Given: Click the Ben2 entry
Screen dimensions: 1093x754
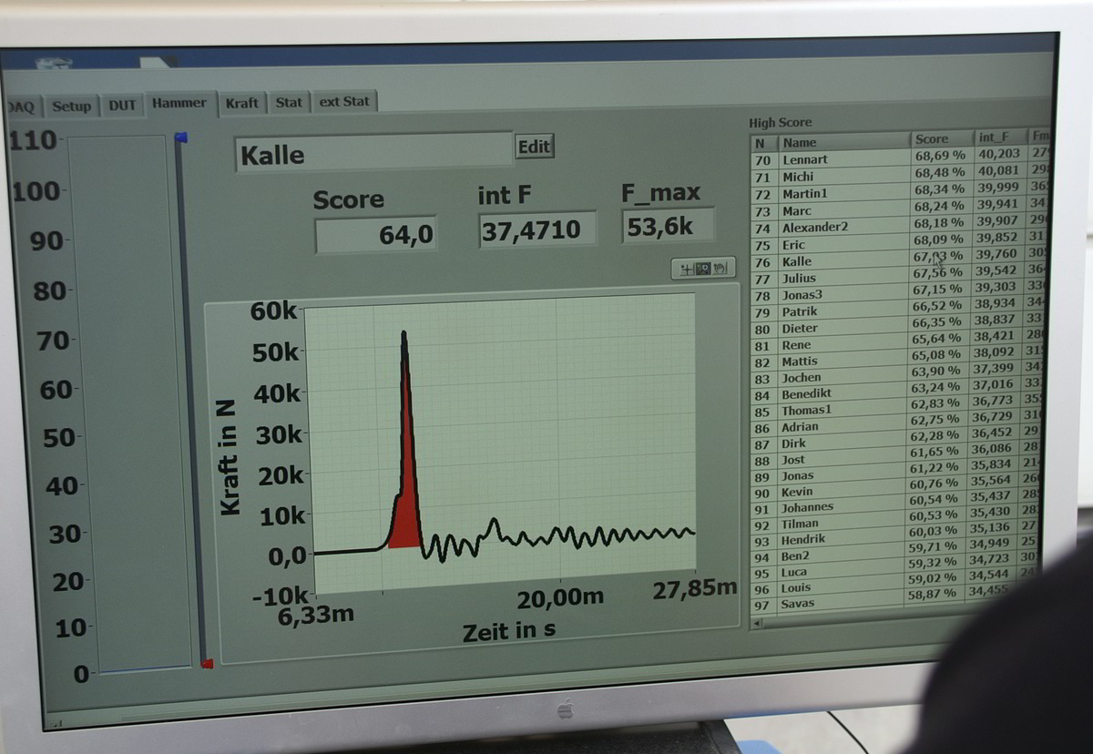Looking at the screenshot, I should click(794, 556).
